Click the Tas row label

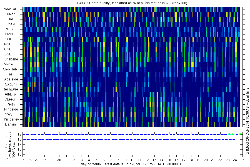(9, 74)
